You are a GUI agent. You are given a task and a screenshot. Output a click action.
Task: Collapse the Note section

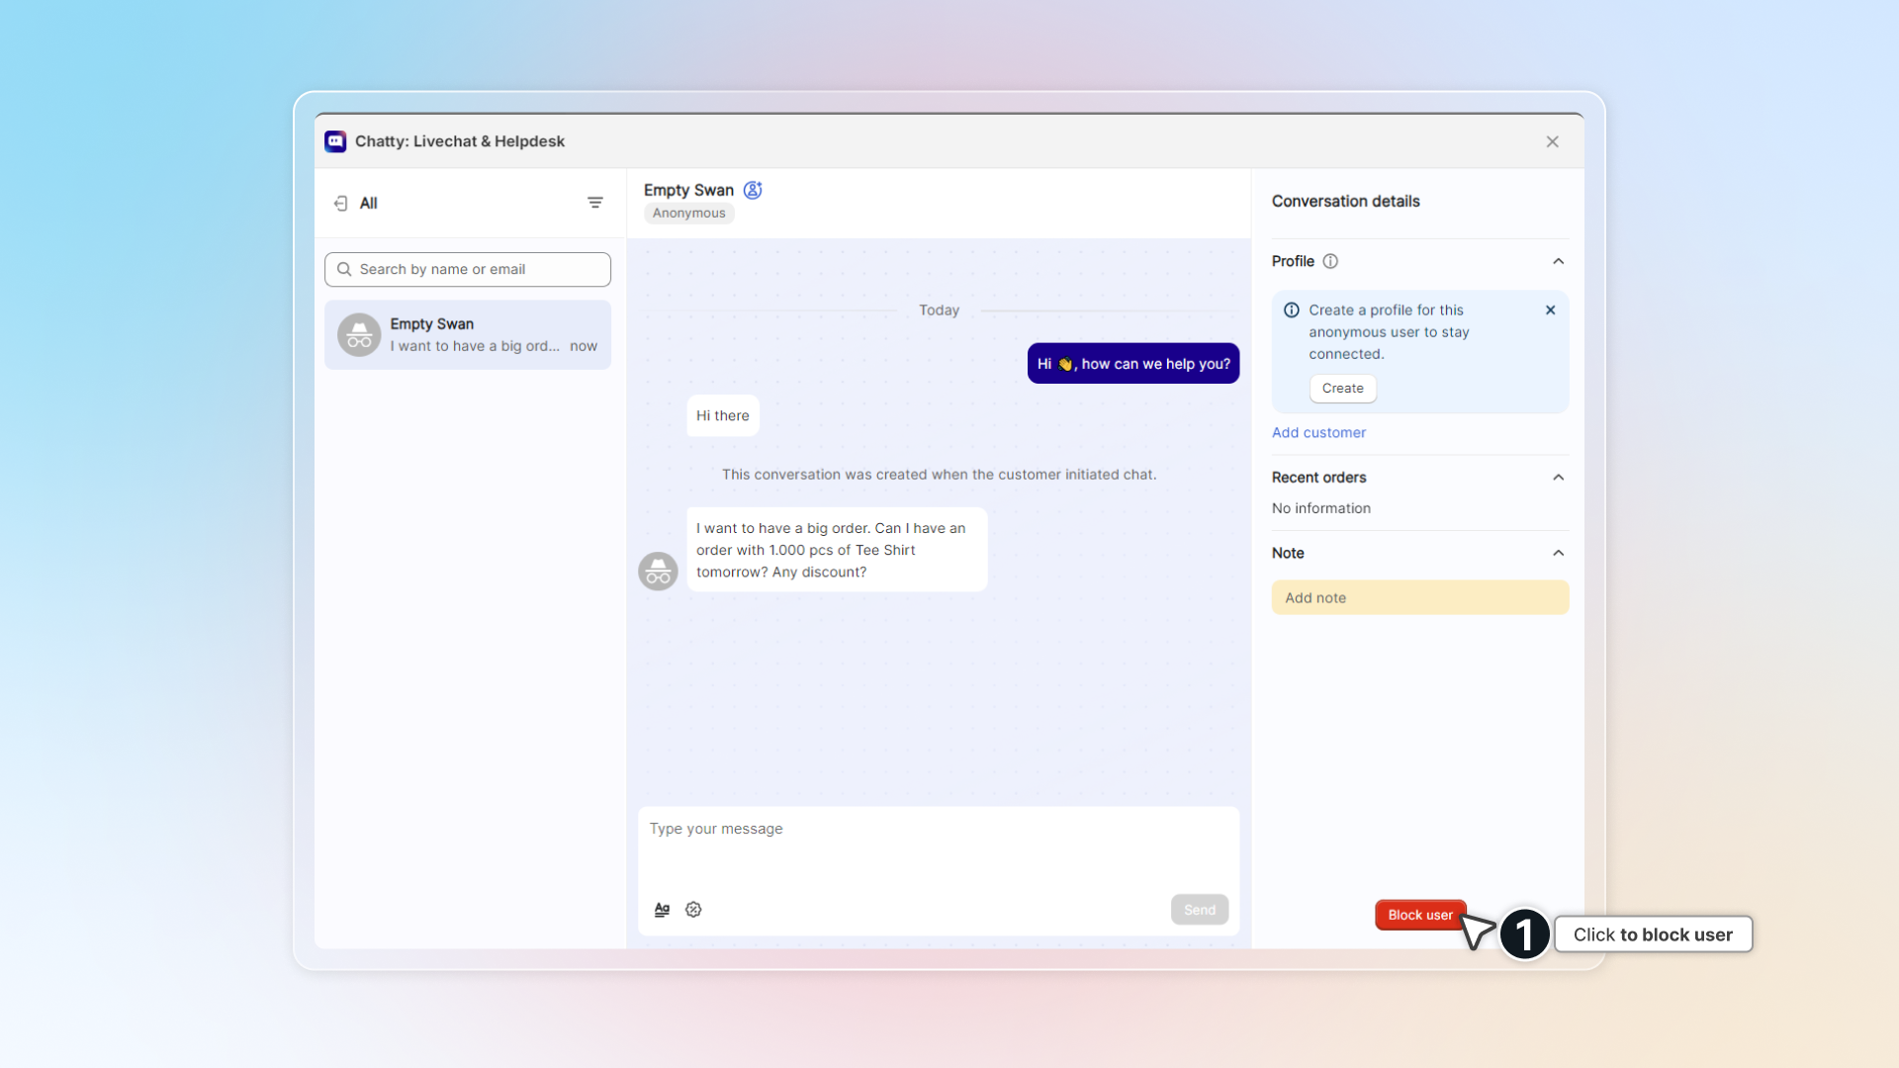pyautogui.click(x=1558, y=553)
